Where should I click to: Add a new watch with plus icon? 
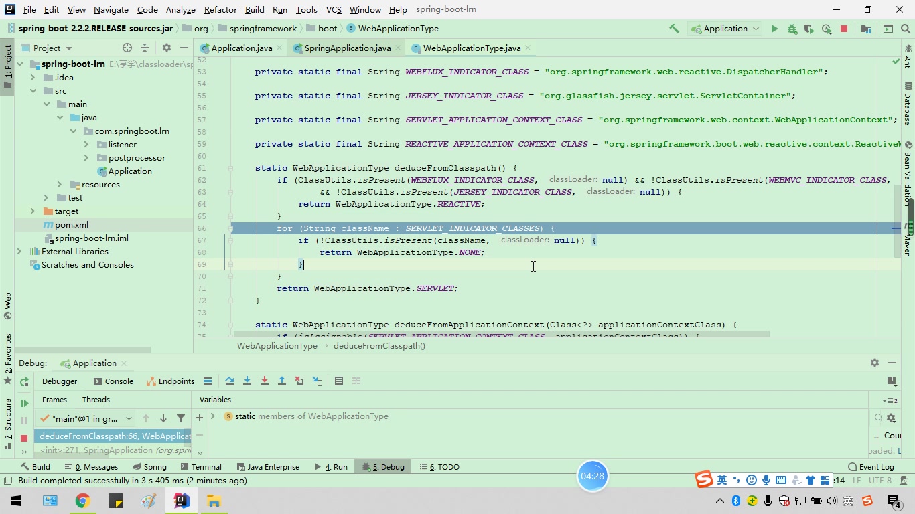click(200, 418)
